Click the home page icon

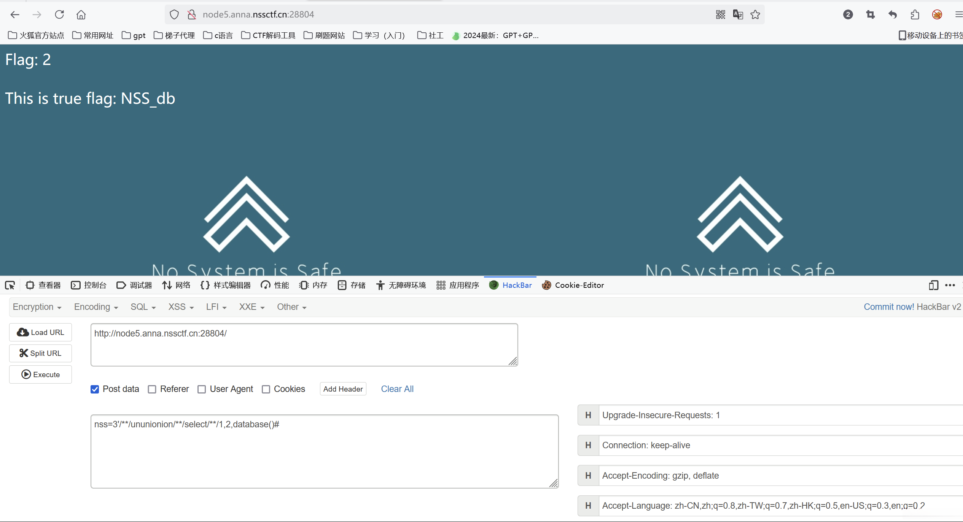click(x=81, y=14)
